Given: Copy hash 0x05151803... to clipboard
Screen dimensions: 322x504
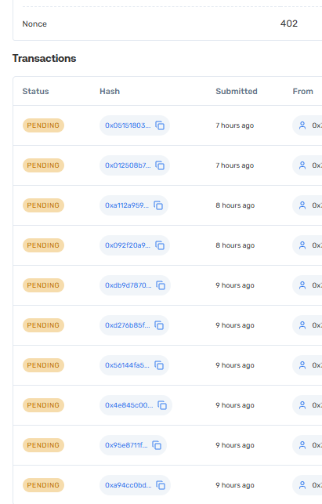Looking at the screenshot, I should (160, 125).
